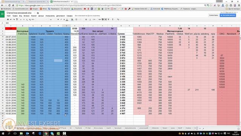The image size is (241, 136).
Task: Open Edge from the taskbar
Action: click(x=40, y=133)
